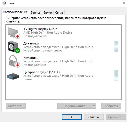This screenshot has height=122, width=127.
Task: Switch to the Запись tab
Action: click(x=36, y=12)
